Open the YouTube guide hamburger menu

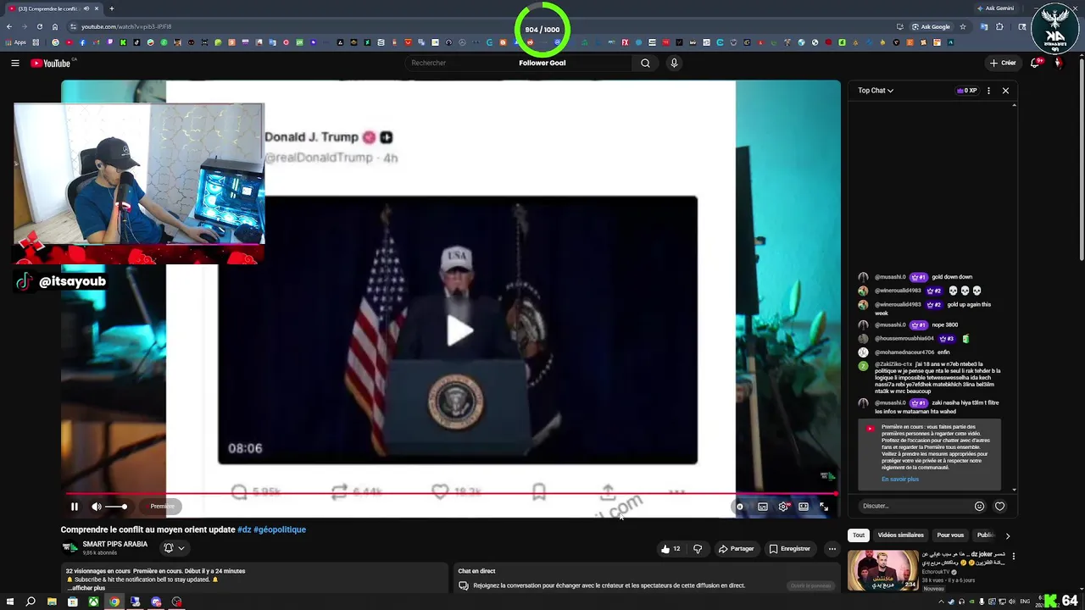15,63
